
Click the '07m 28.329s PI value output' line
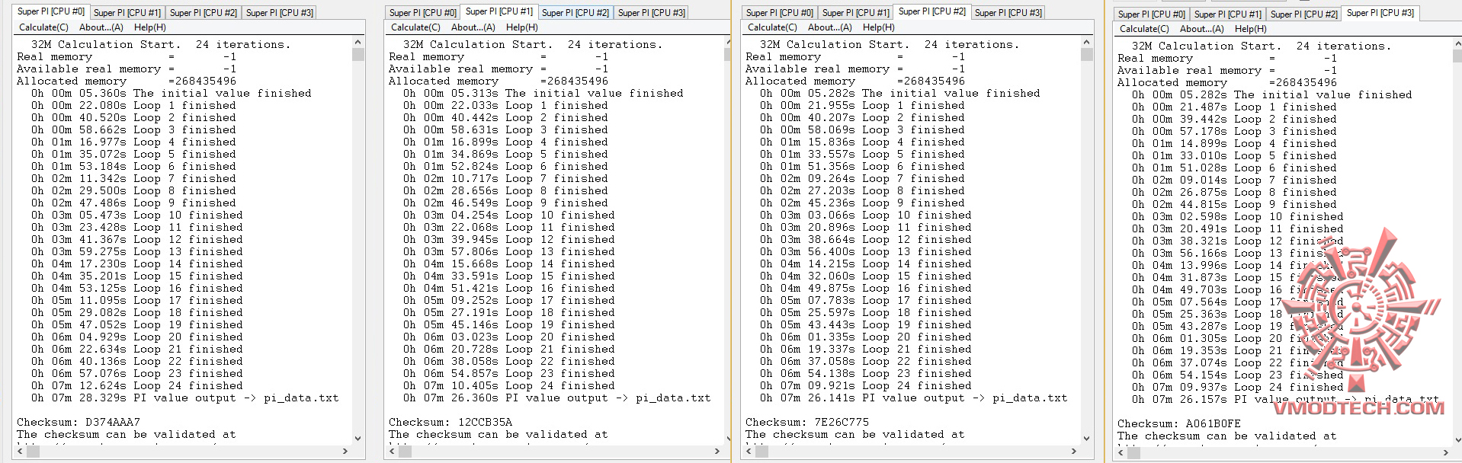click(x=185, y=398)
